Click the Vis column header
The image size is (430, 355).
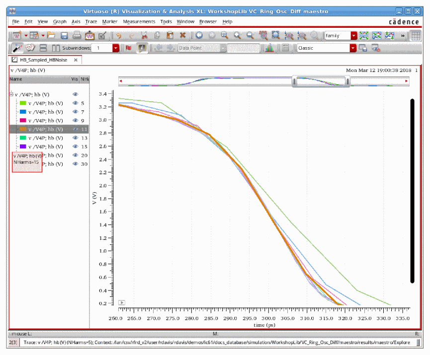click(75, 79)
